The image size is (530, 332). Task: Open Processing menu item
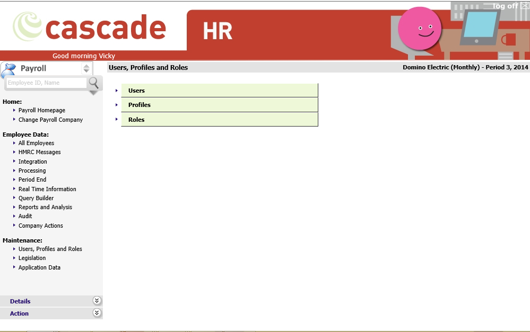click(32, 171)
